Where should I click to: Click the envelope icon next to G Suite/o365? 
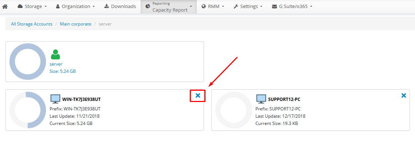pos(274,6)
